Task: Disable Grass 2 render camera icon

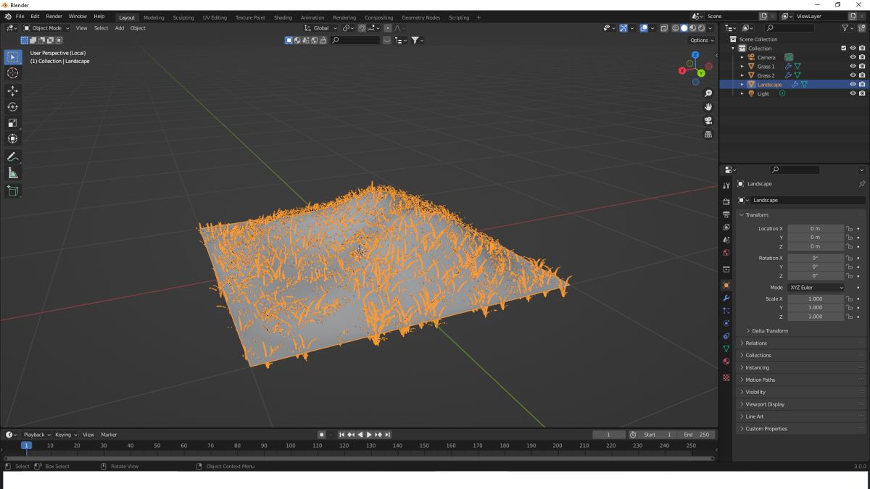Action: [x=862, y=75]
